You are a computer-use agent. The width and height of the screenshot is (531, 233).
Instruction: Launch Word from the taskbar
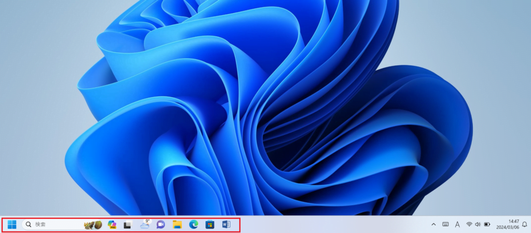pos(226,225)
